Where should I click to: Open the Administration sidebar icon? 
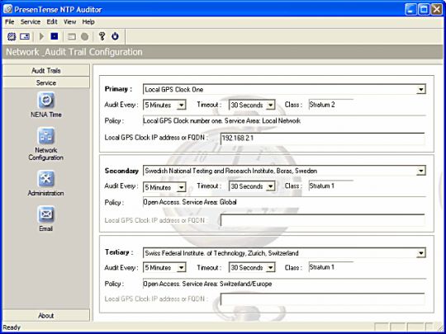(45, 179)
